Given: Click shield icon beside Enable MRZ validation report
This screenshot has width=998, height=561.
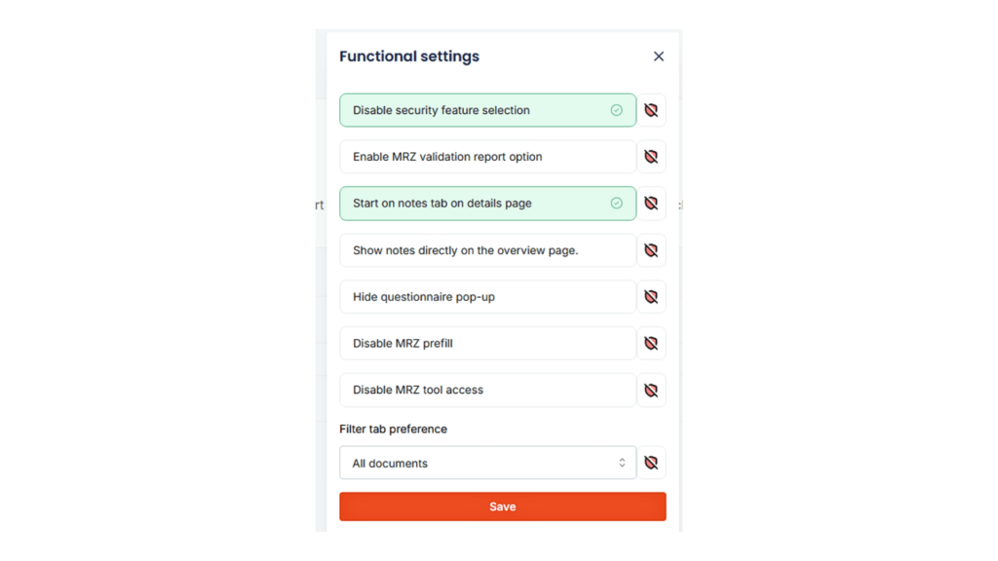Looking at the screenshot, I should (651, 157).
